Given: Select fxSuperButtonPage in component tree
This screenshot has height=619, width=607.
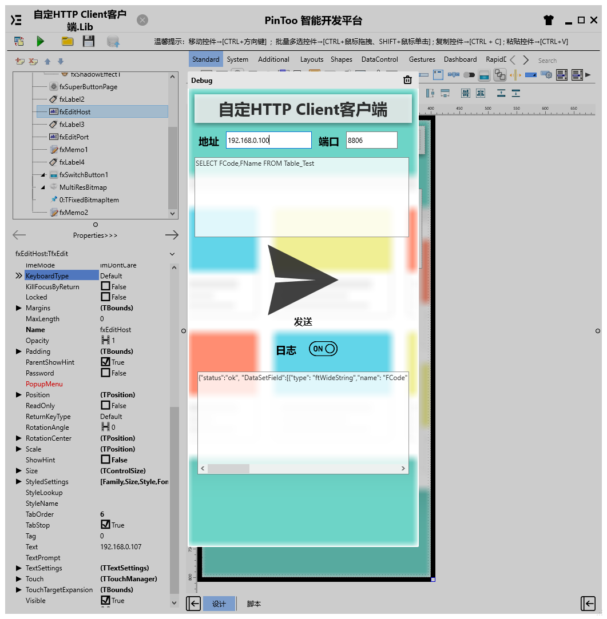Looking at the screenshot, I should [x=88, y=86].
